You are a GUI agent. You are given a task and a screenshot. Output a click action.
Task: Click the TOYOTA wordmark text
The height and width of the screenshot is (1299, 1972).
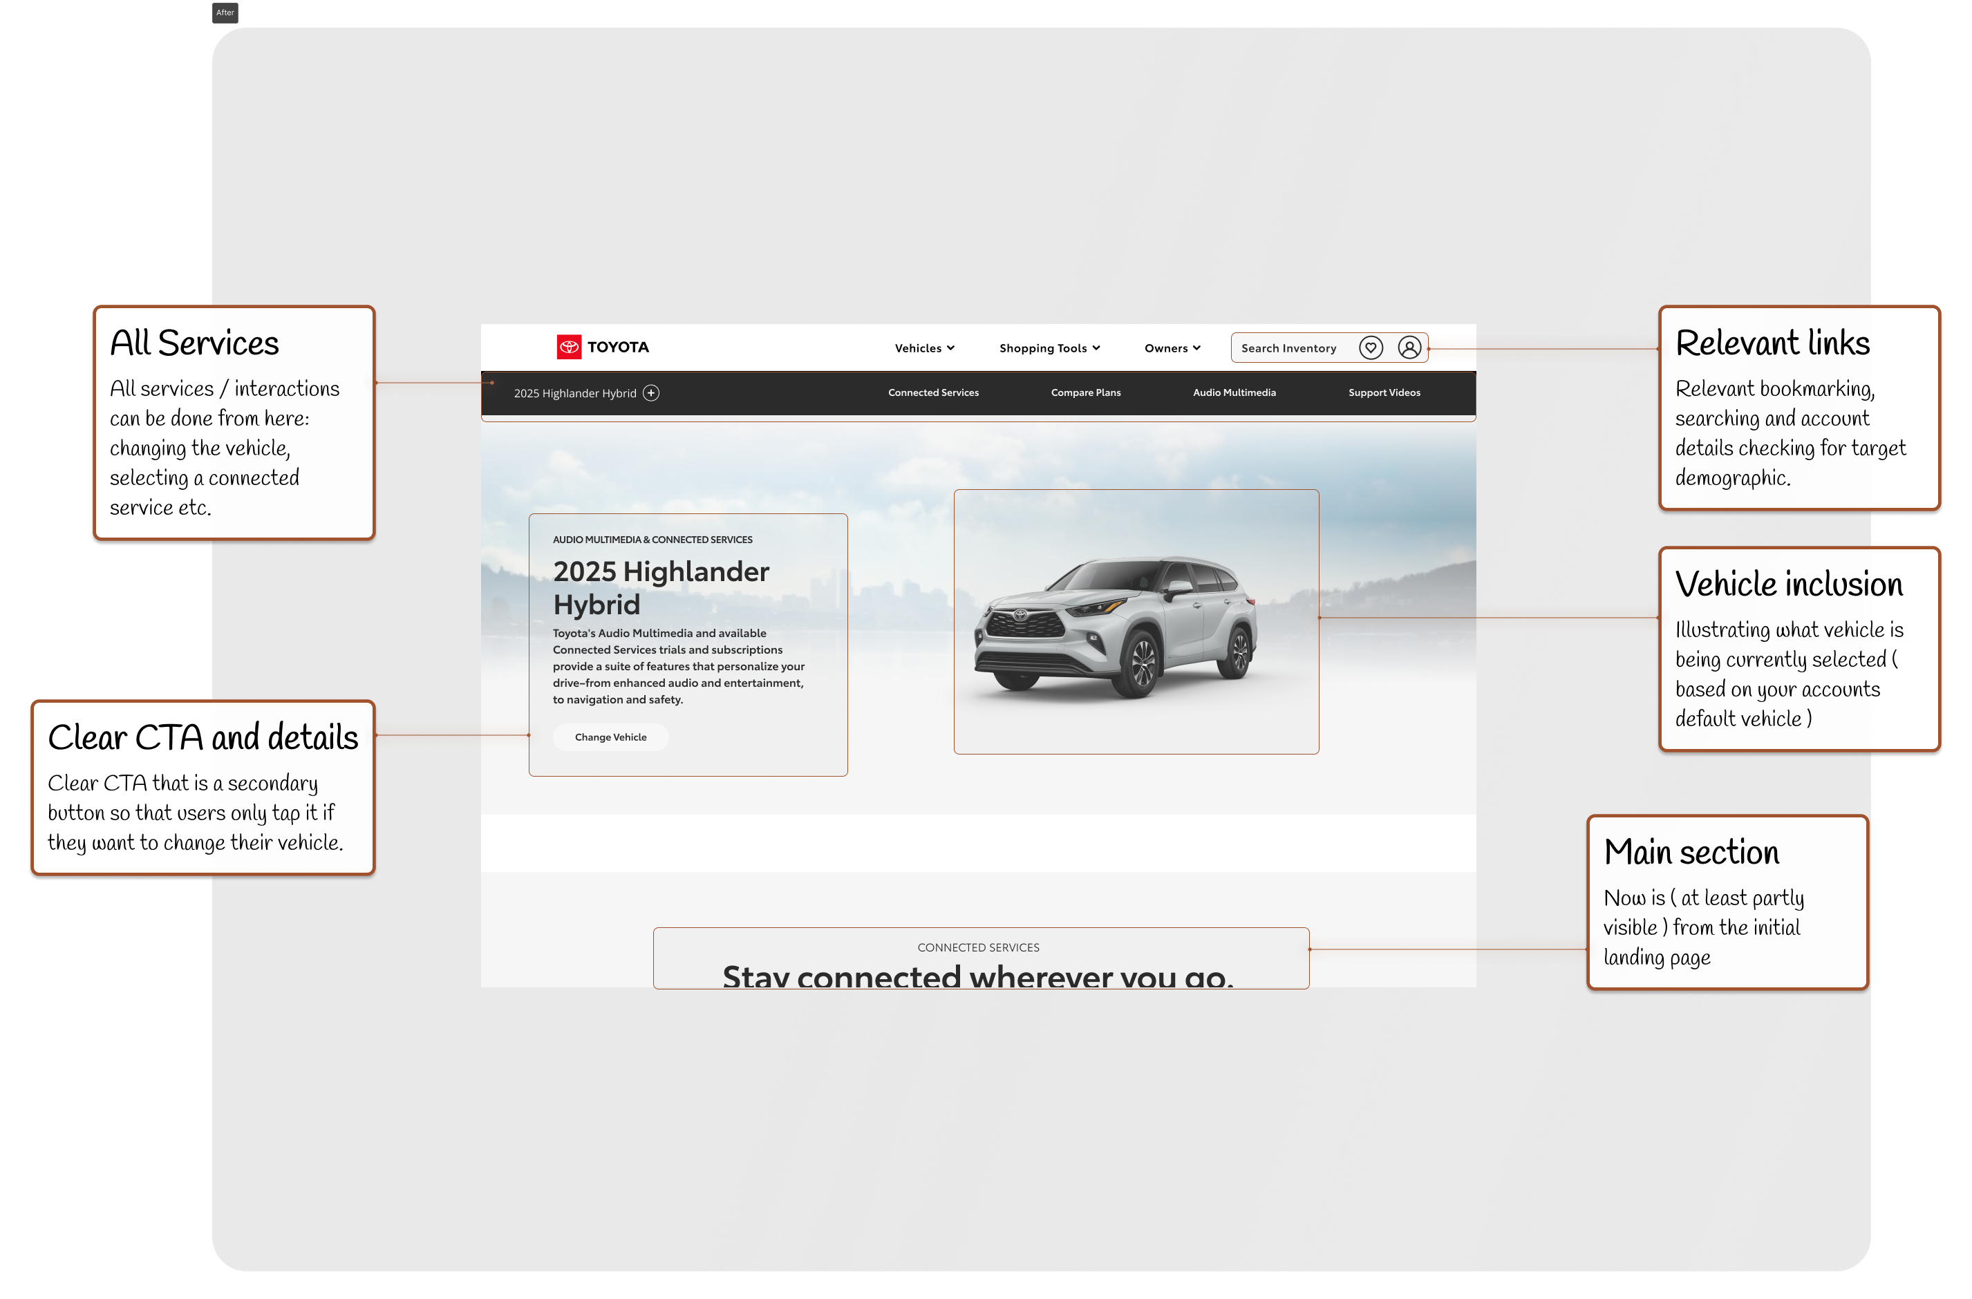click(618, 347)
